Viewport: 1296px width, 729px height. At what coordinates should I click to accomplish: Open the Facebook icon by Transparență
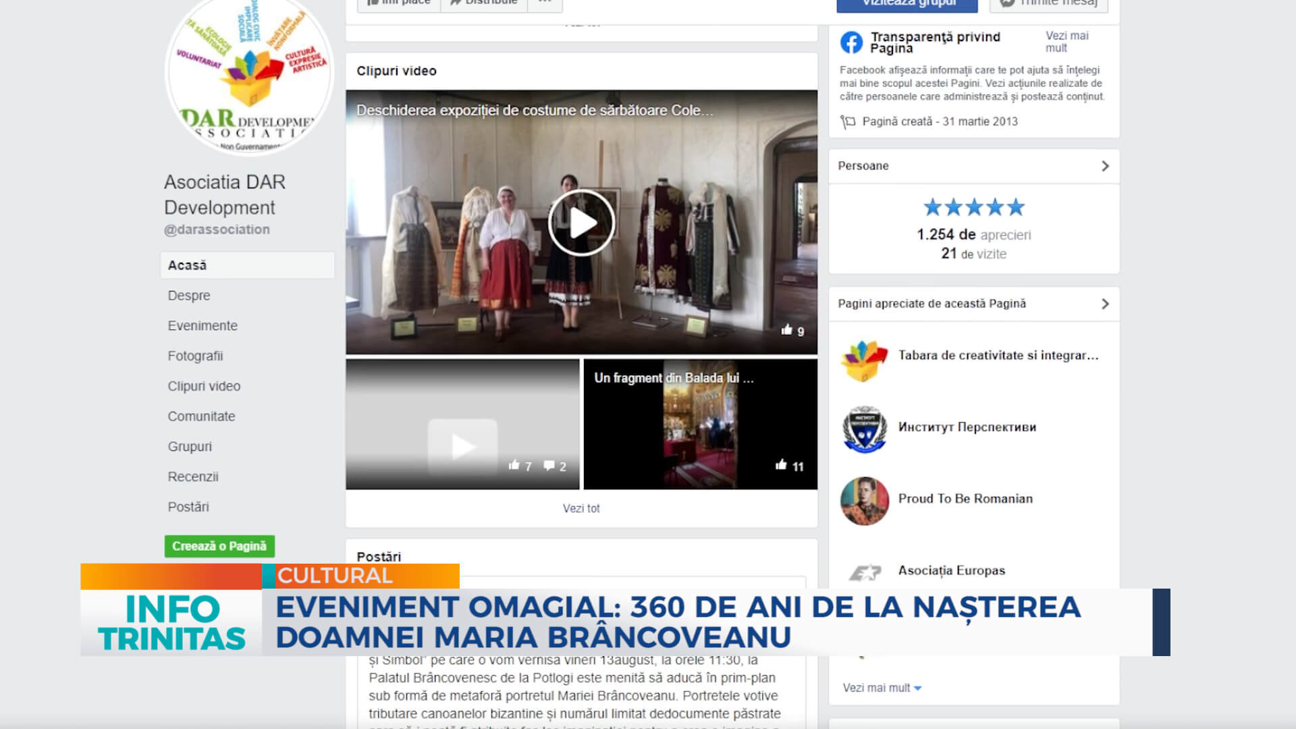coord(851,43)
